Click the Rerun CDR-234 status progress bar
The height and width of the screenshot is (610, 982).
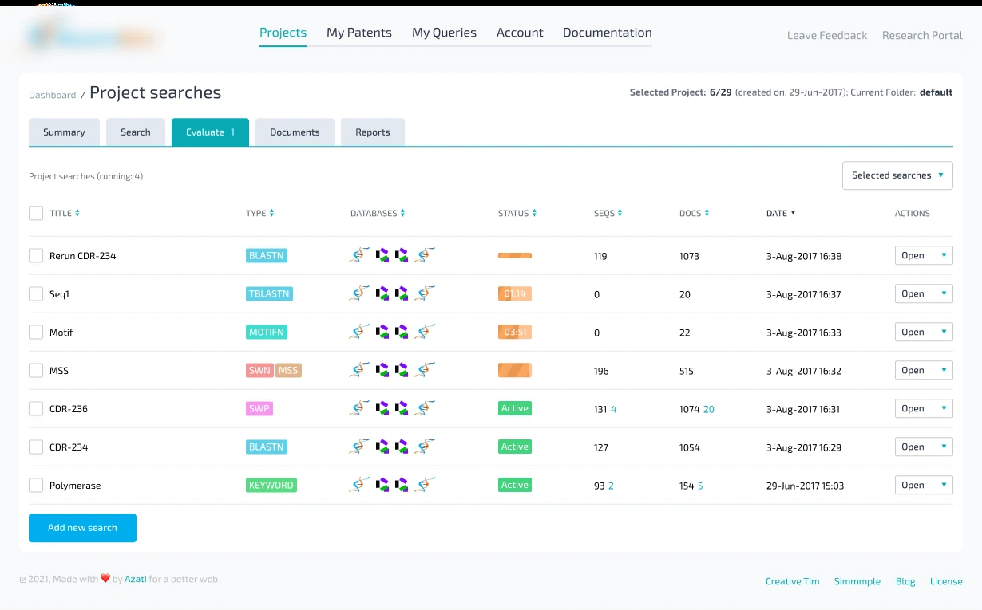(x=515, y=256)
